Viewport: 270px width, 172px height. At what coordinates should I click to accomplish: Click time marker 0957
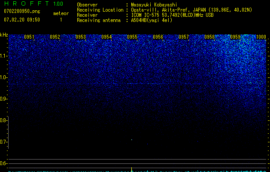[184, 37]
